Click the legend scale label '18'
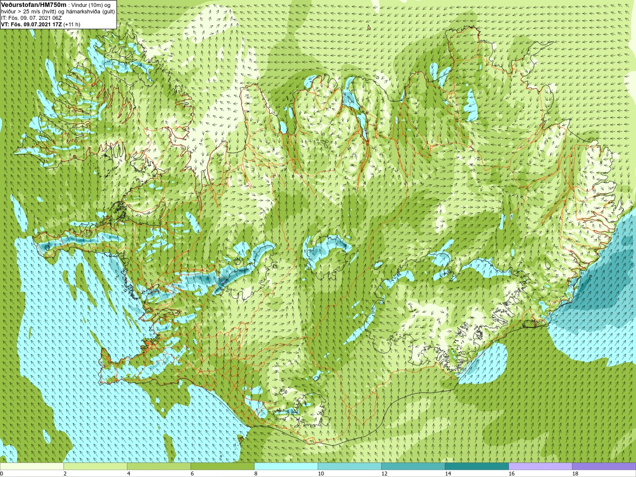 click(575, 474)
